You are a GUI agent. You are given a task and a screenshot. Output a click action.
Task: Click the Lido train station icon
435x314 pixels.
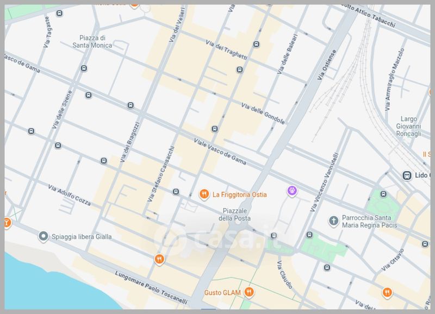(406, 175)
